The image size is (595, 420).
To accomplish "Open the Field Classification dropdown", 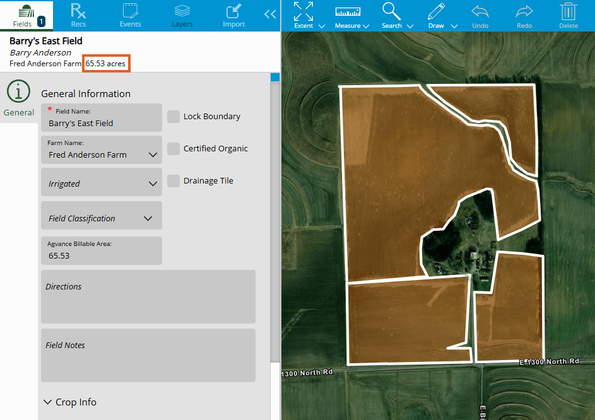I will pyautogui.click(x=102, y=216).
